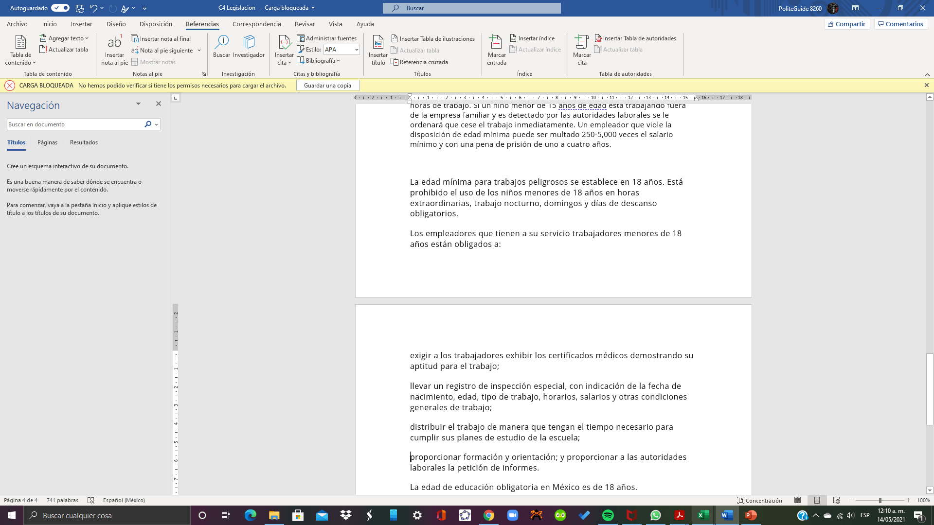
Task: Launch Notas al pie dialog expander
Action: point(203,74)
